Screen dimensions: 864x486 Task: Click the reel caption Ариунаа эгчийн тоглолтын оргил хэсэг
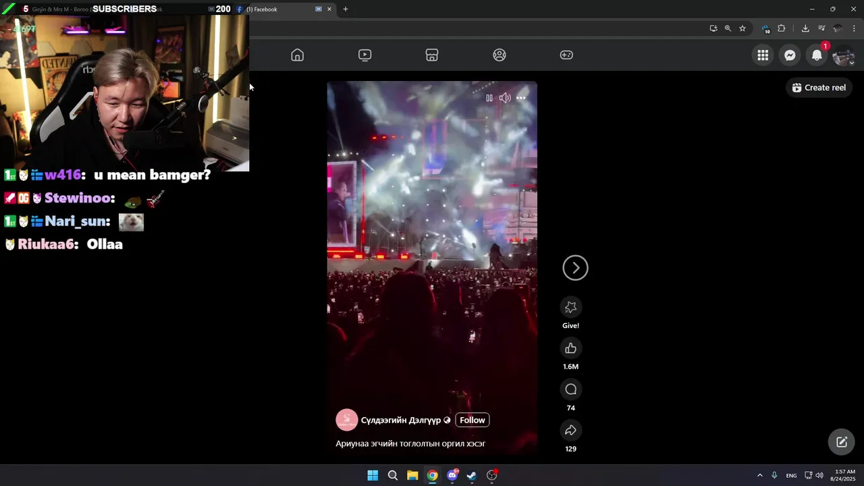[410, 443]
